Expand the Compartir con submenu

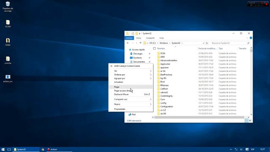click(131, 99)
